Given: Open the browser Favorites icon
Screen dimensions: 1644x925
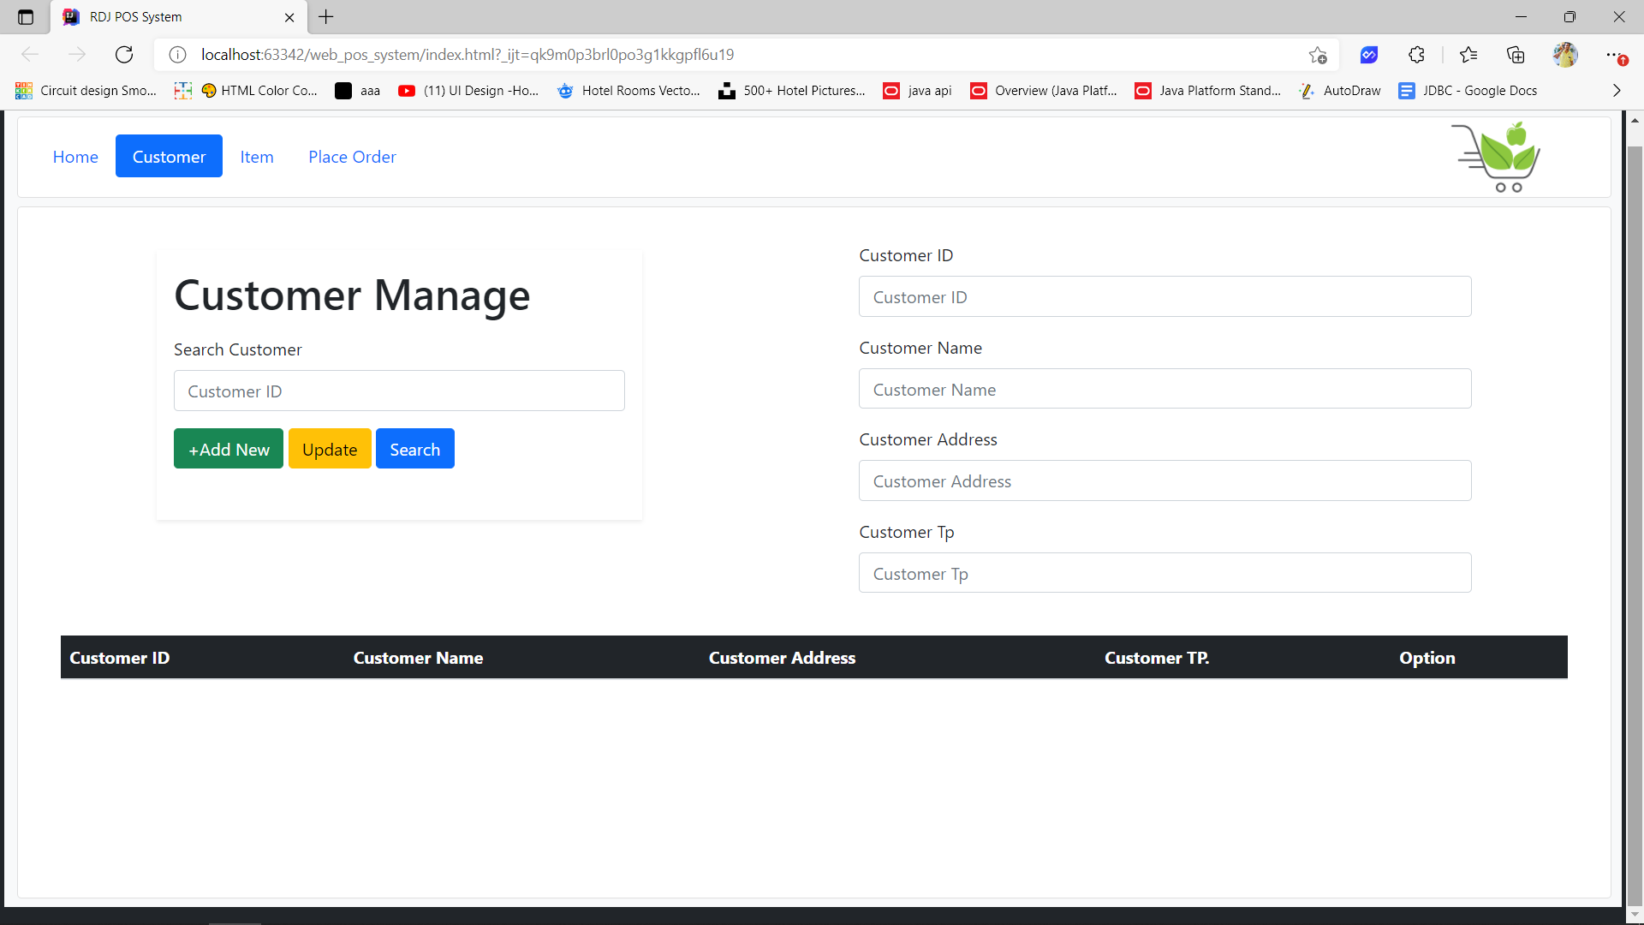Looking at the screenshot, I should [x=1468, y=54].
